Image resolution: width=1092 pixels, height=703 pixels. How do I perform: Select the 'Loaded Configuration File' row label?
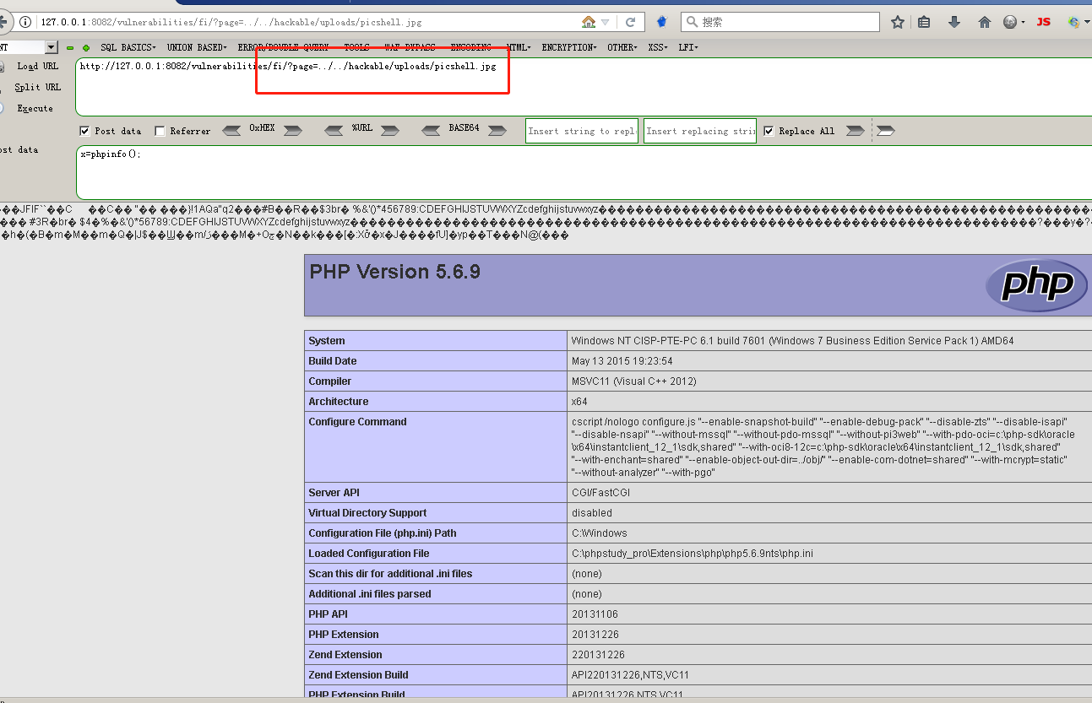pos(369,554)
